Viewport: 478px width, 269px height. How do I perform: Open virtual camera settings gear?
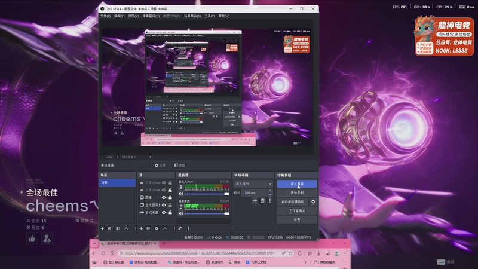point(313,201)
